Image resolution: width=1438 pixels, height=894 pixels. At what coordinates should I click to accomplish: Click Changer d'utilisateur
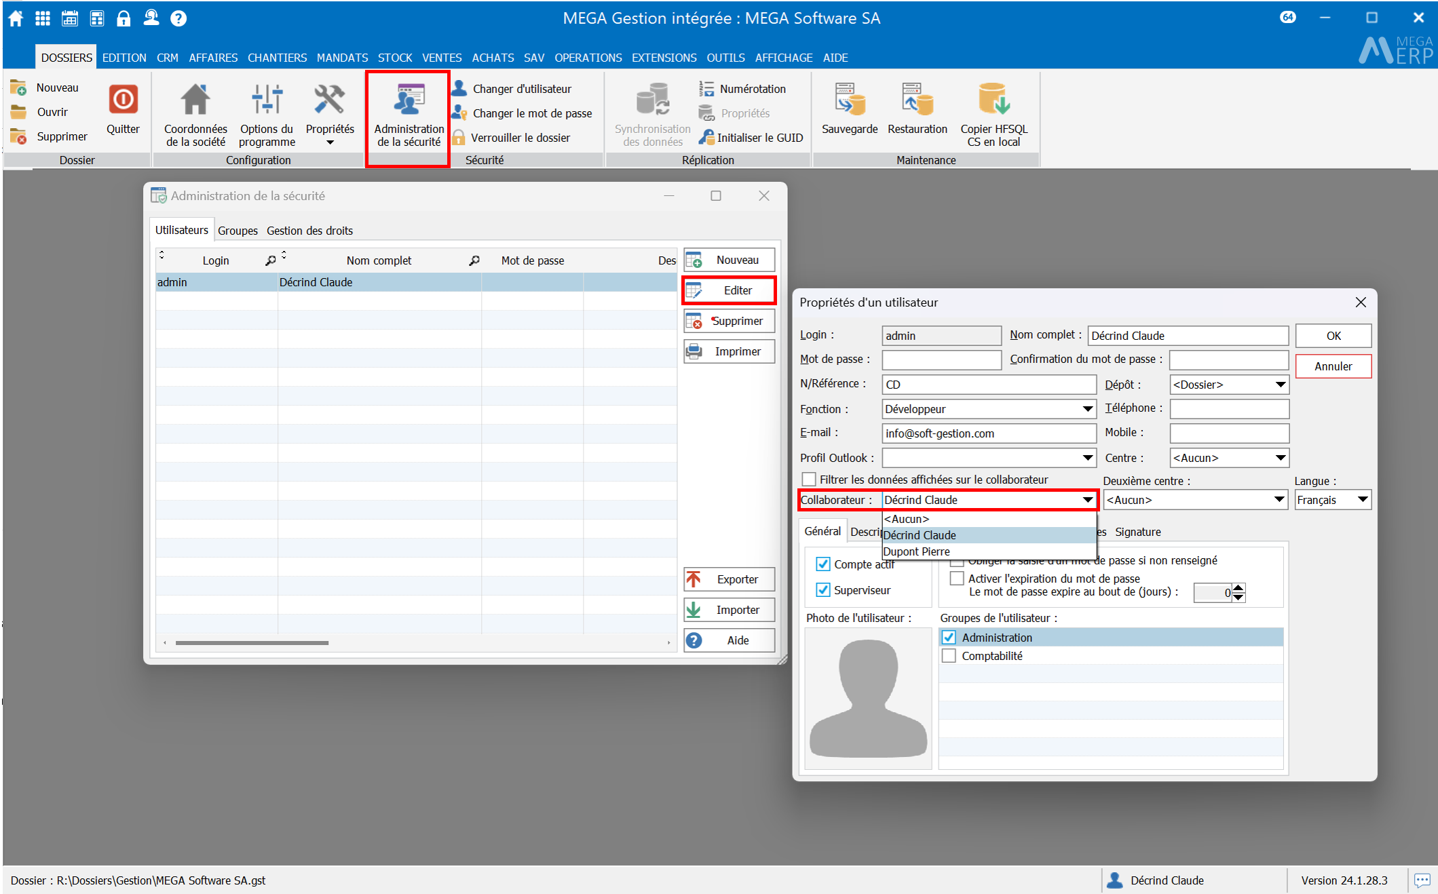[521, 89]
